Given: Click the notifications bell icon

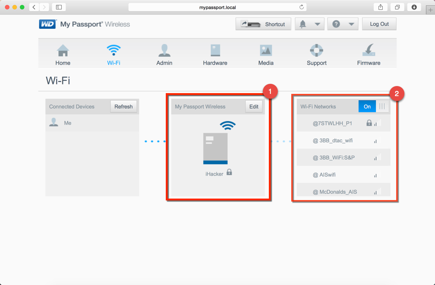Looking at the screenshot, I should (303, 24).
